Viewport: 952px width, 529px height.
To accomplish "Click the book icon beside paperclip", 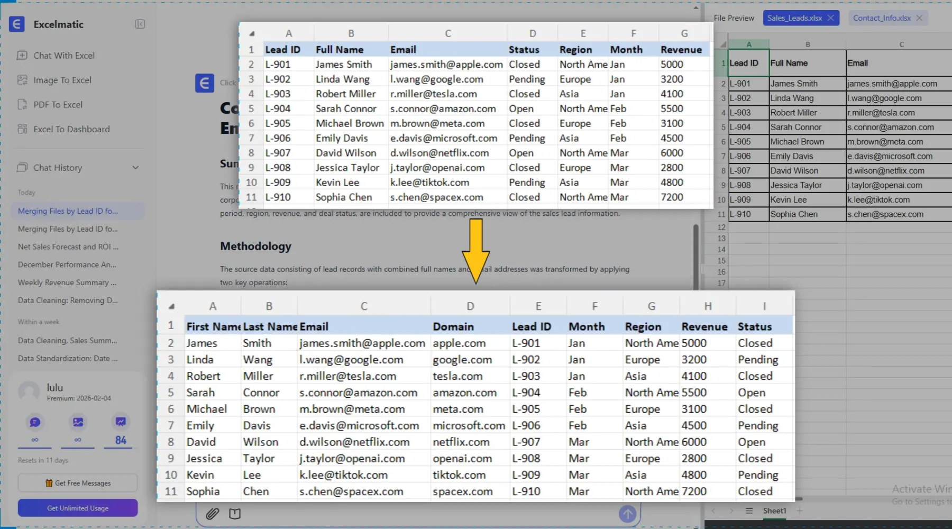I will point(235,514).
